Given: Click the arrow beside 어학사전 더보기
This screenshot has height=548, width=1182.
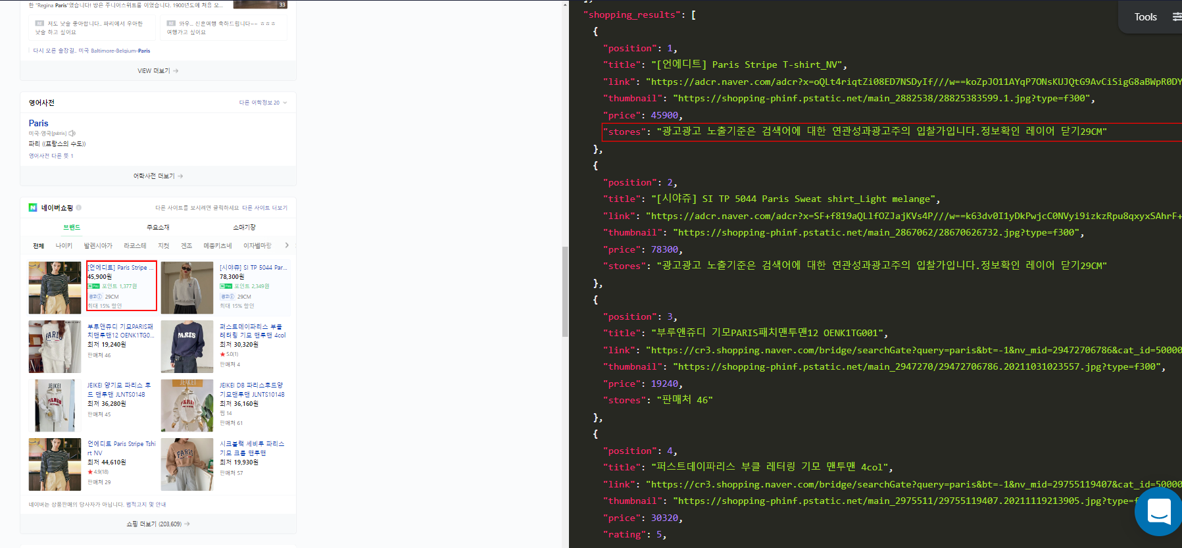Looking at the screenshot, I should click(180, 176).
